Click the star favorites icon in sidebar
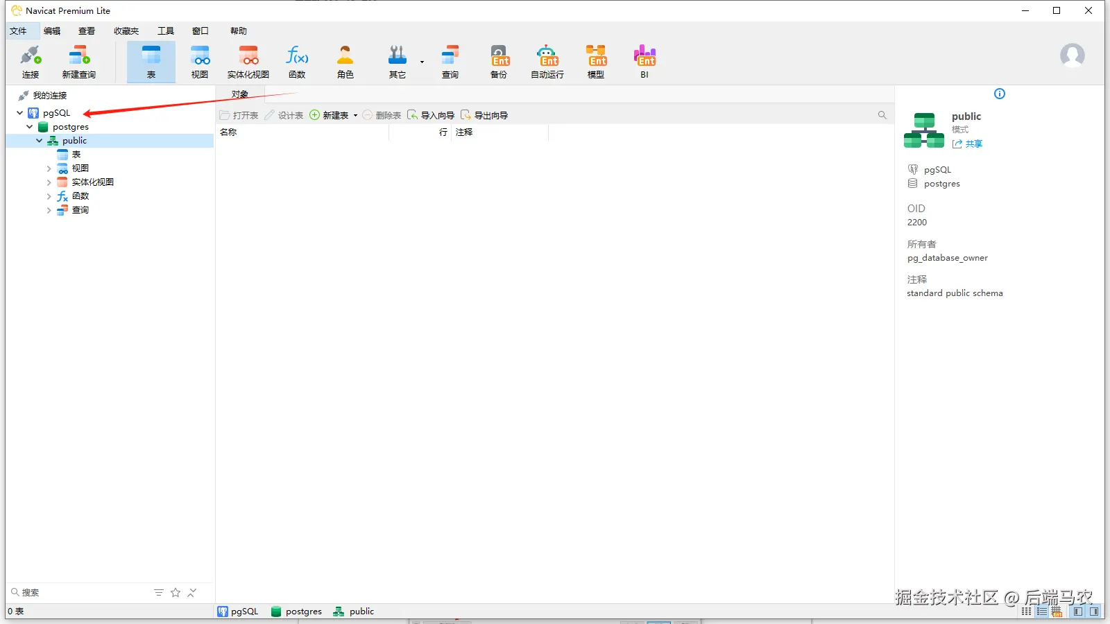1110x624 pixels. pyautogui.click(x=176, y=593)
